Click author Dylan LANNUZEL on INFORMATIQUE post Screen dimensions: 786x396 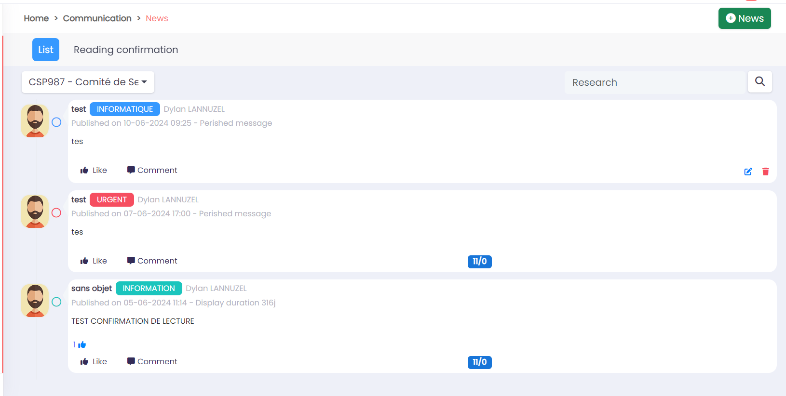pos(194,109)
